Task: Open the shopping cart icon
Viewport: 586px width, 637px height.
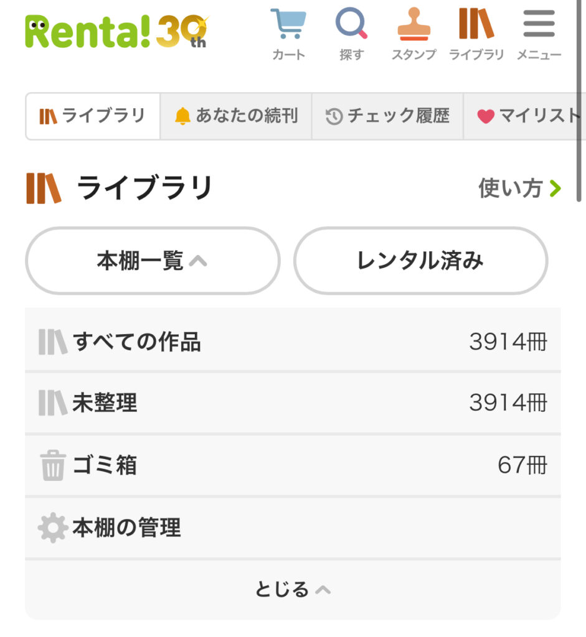Action: [x=288, y=25]
